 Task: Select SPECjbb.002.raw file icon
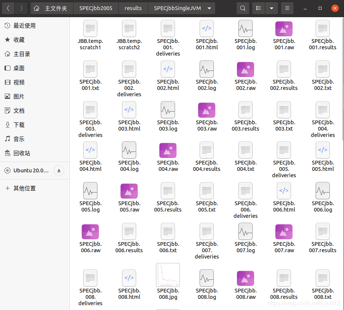tap(246, 69)
